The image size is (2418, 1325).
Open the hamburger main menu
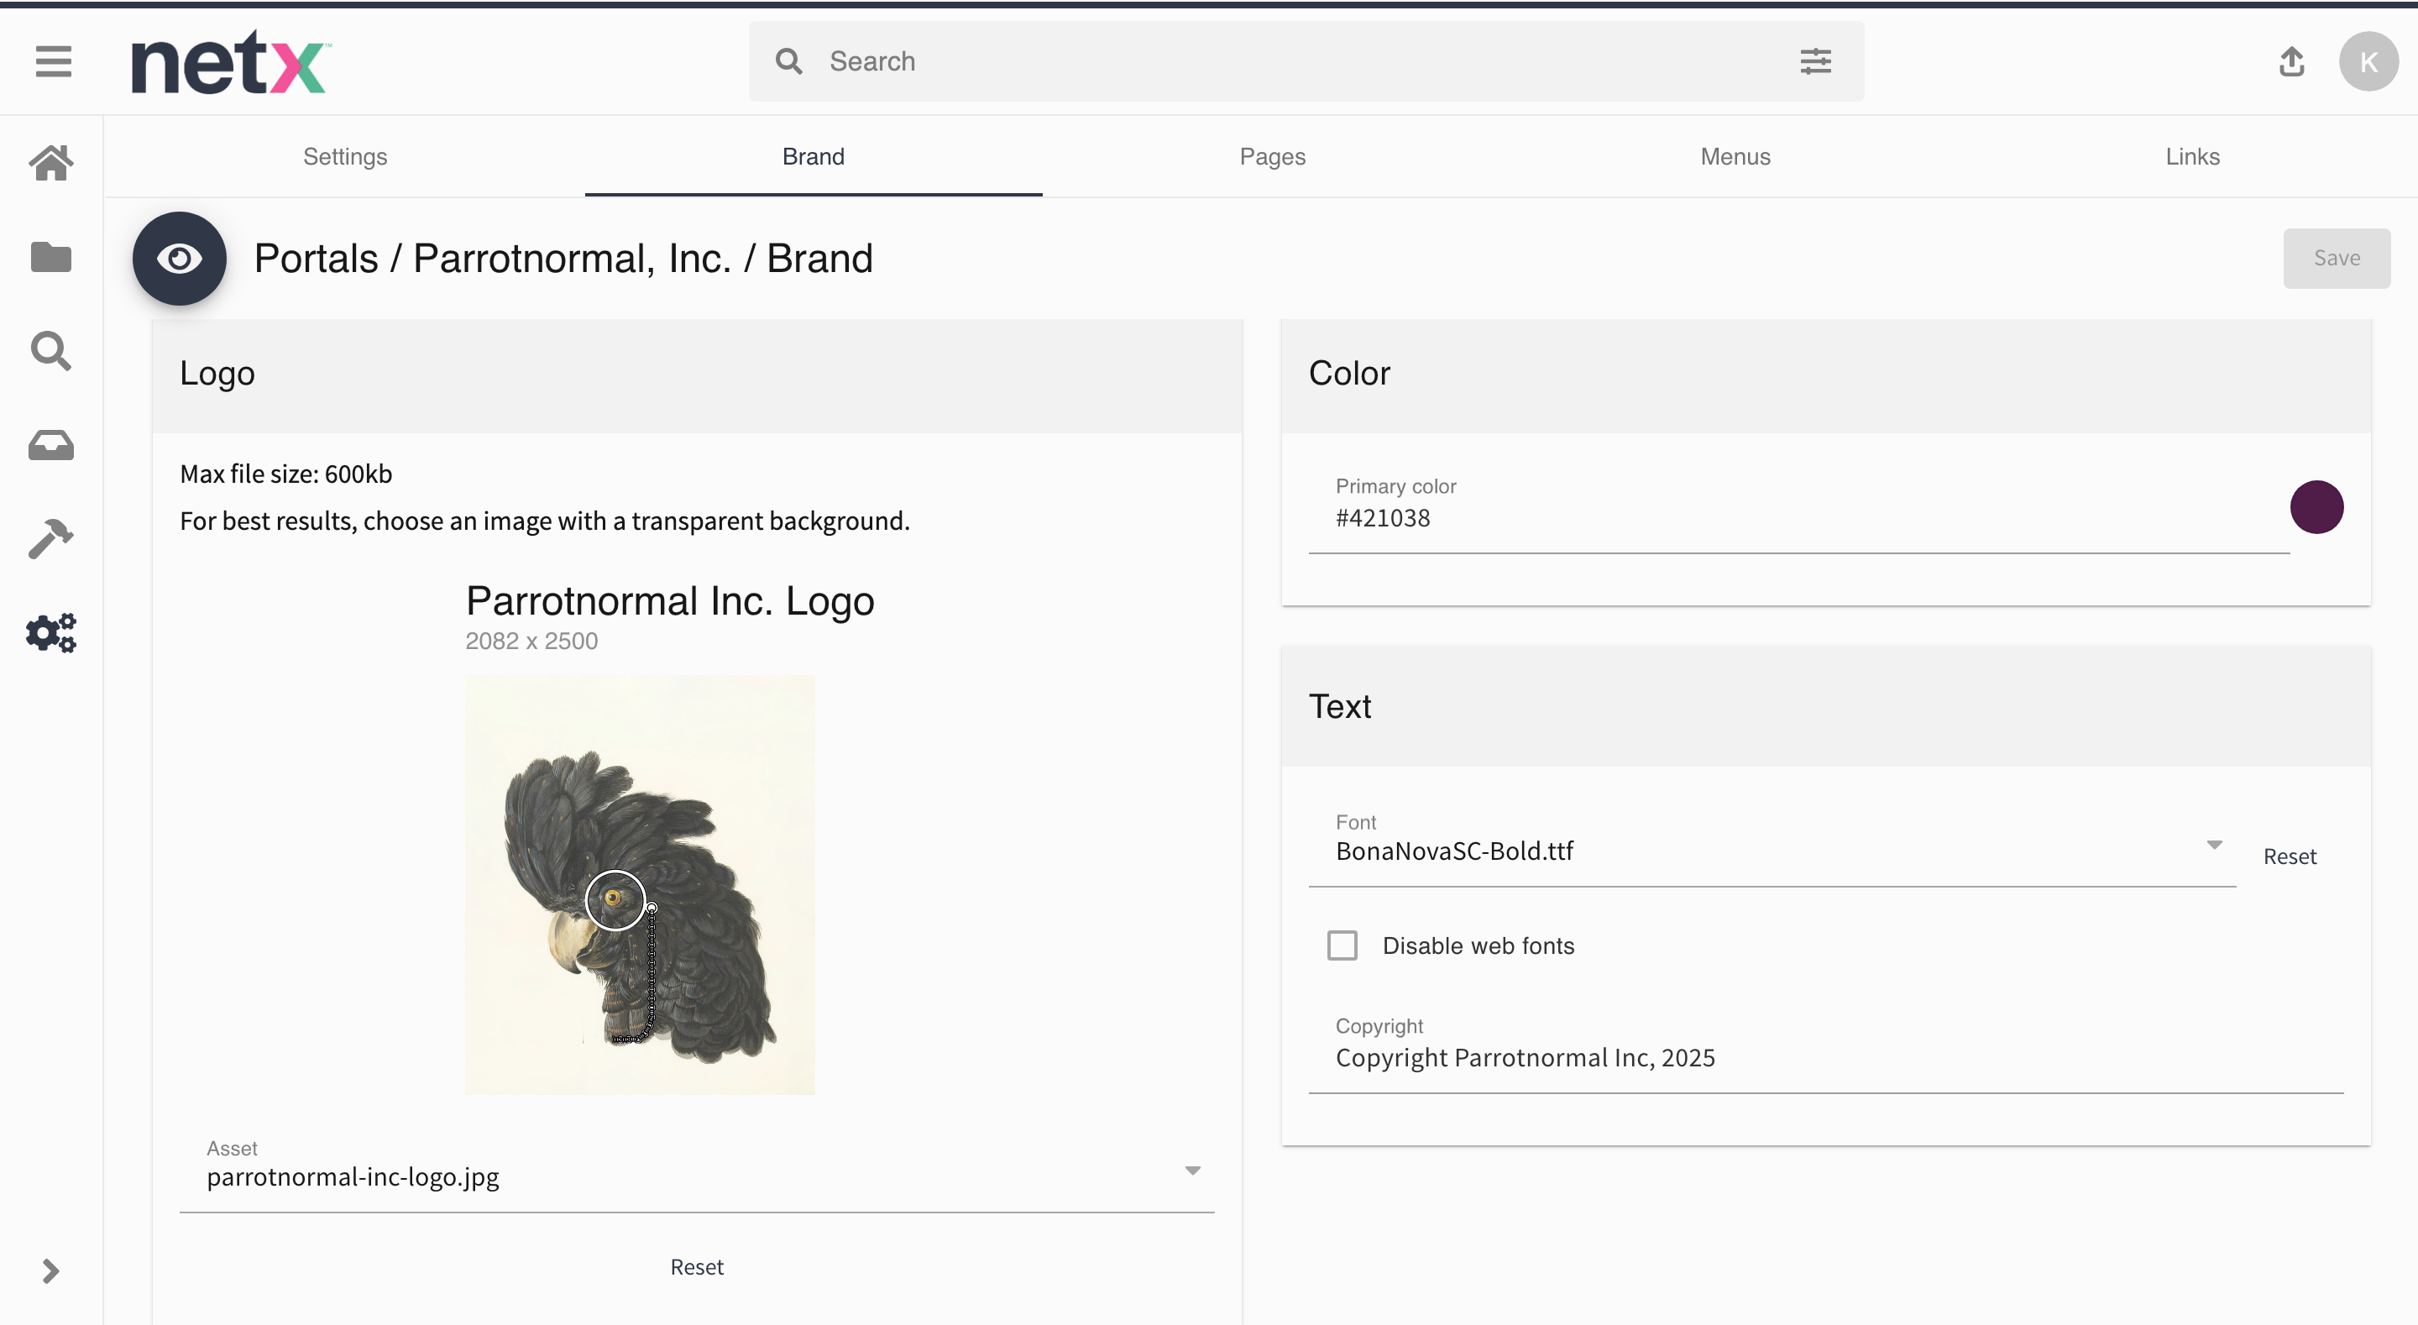(53, 62)
